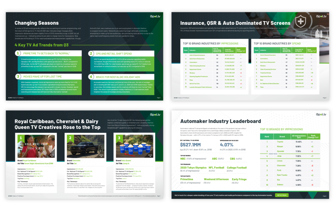Click the shield with plus sign icon
This screenshot has width=335, height=211.
(x=300, y=21)
